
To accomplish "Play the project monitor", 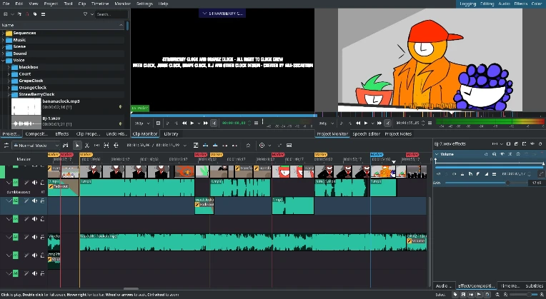I will [366, 123].
